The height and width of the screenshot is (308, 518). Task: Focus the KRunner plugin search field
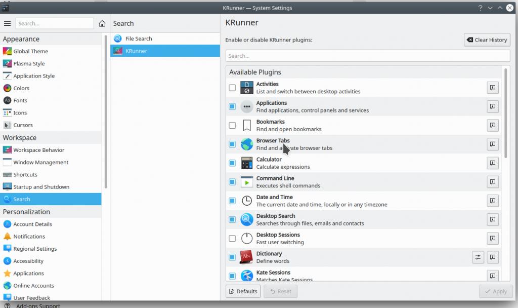tap(368, 56)
